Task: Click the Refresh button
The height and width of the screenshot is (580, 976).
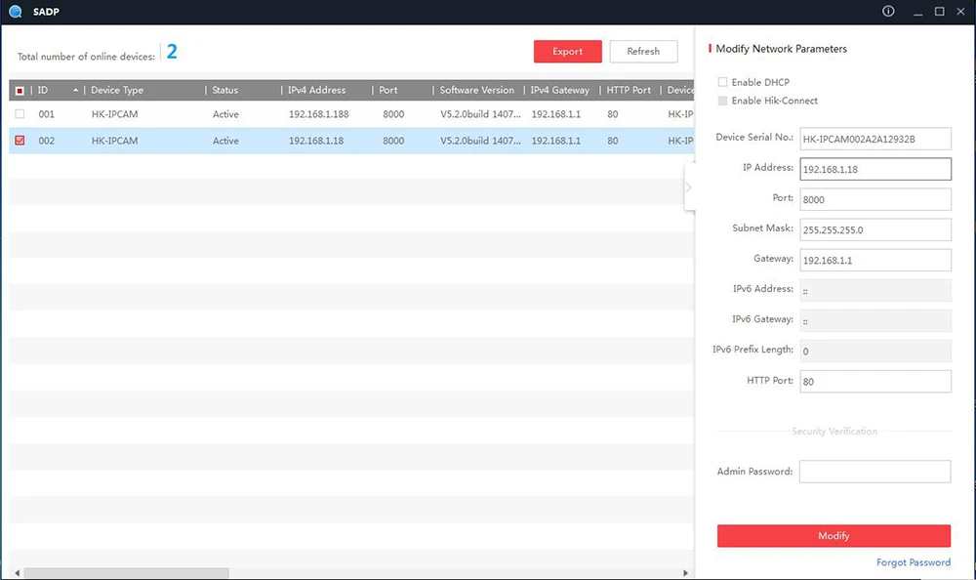Action: tap(643, 51)
